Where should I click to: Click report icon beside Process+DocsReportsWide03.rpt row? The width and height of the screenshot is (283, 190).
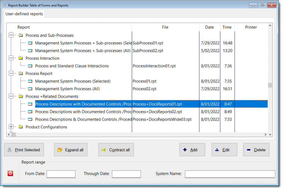30,119
